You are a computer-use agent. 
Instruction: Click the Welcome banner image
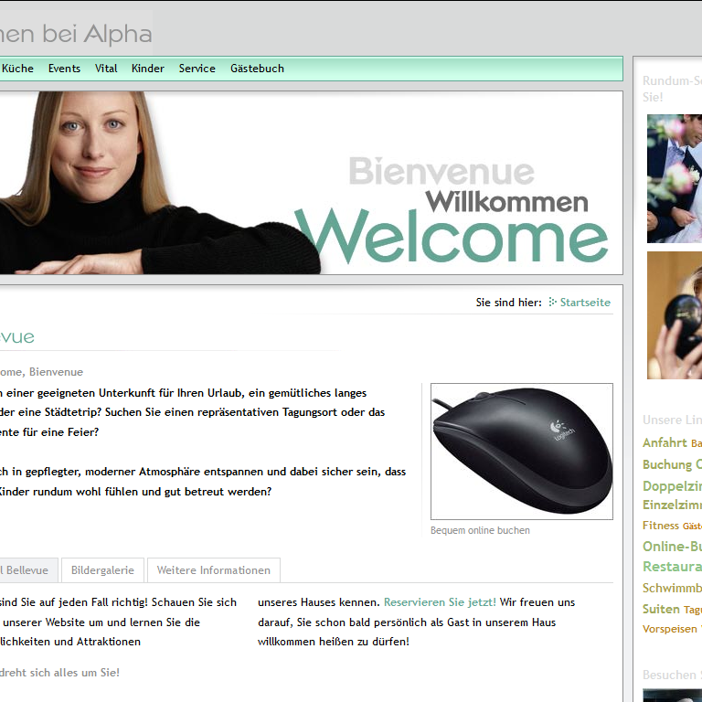coord(311,183)
